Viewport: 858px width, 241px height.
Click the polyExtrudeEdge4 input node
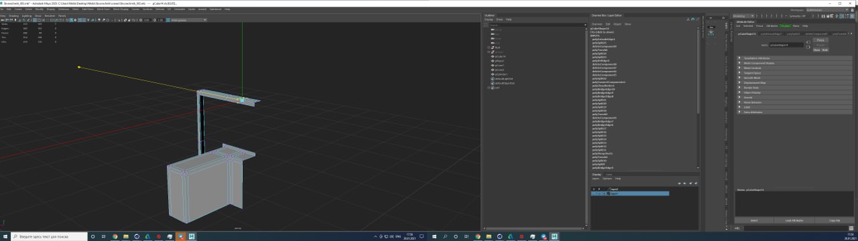604,39
